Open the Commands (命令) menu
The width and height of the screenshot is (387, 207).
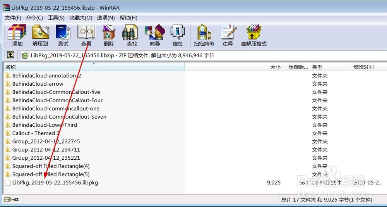pyautogui.click(x=34, y=18)
